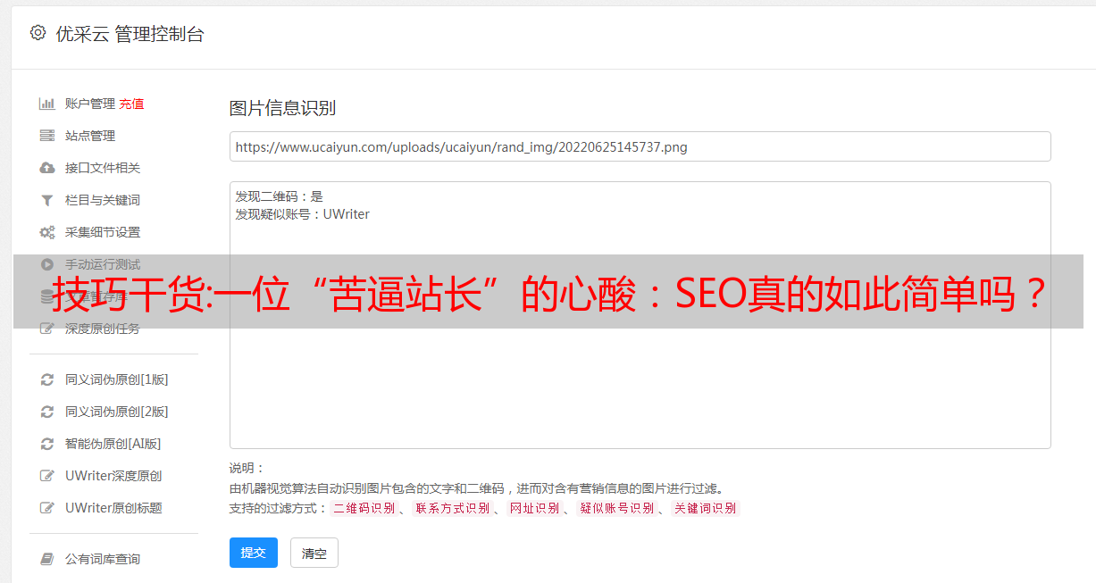Open 深度原创任务 menu item
Viewport: 1096px width, 583px height.
coord(103,329)
